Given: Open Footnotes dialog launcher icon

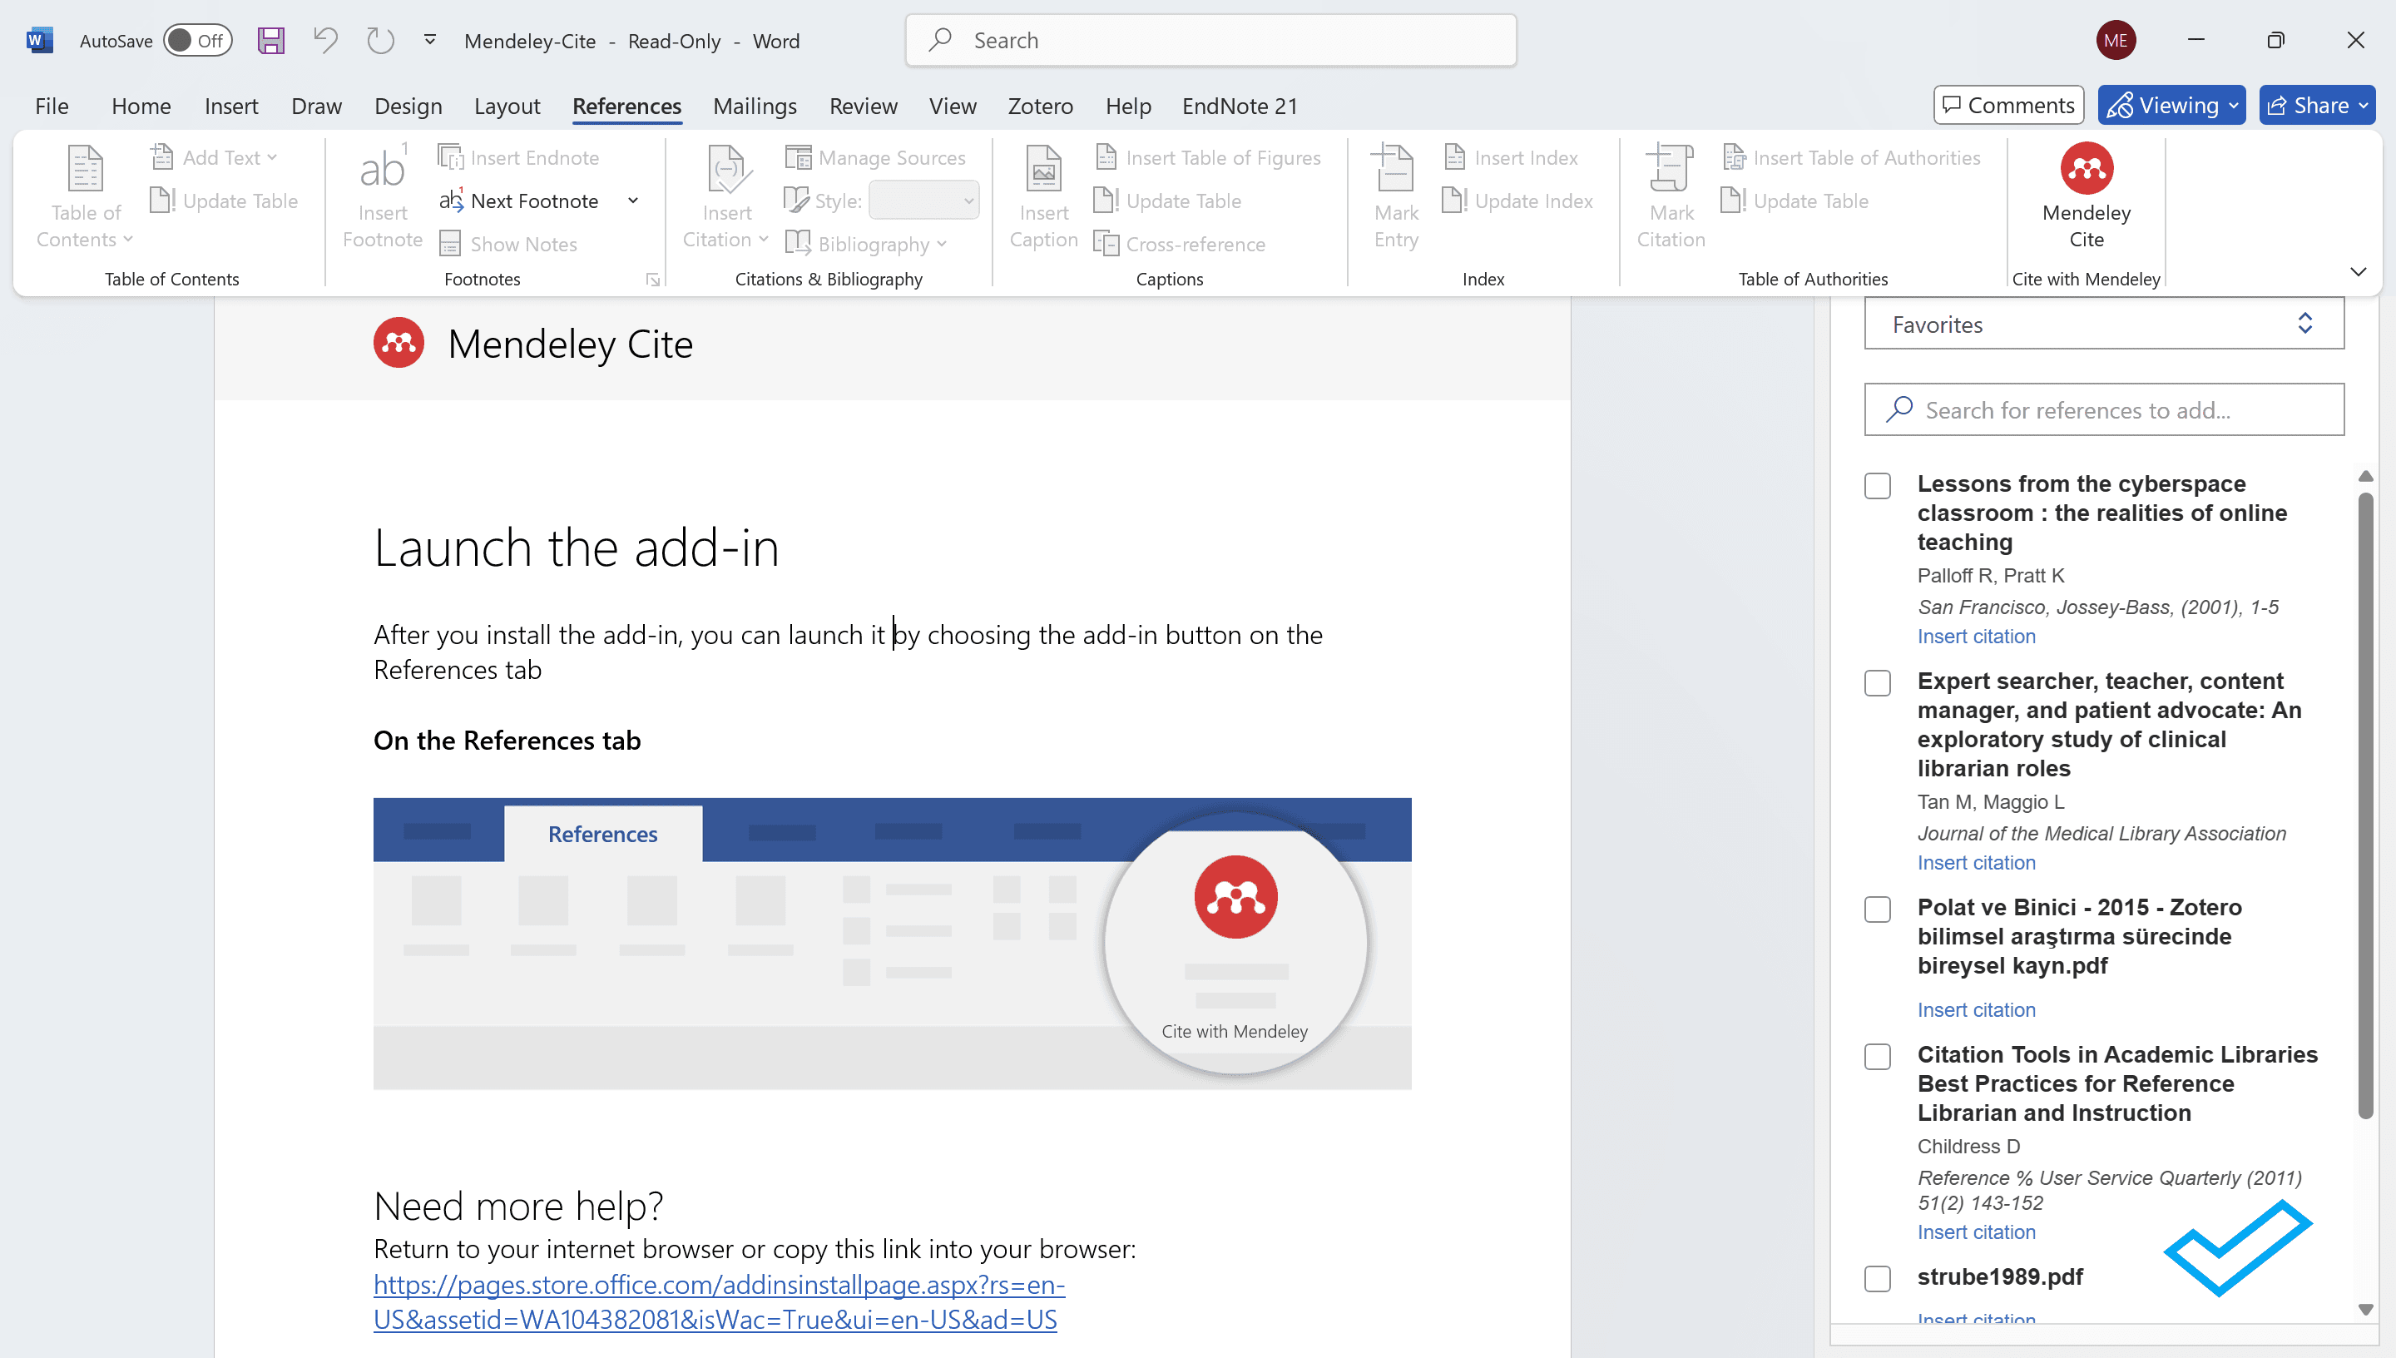Looking at the screenshot, I should click(x=652, y=279).
